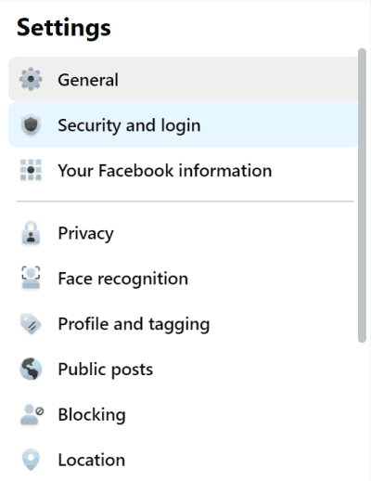Open Location settings

point(184,460)
